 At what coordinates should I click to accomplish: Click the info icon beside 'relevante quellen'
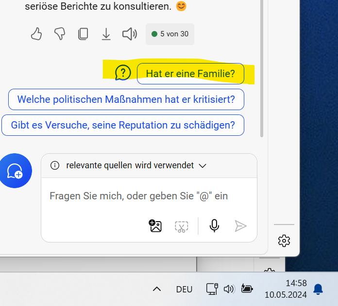[x=55, y=165]
